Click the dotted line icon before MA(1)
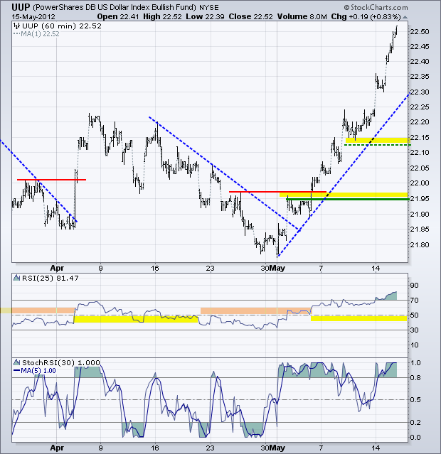This screenshot has height=454, width=441. (x=17, y=34)
